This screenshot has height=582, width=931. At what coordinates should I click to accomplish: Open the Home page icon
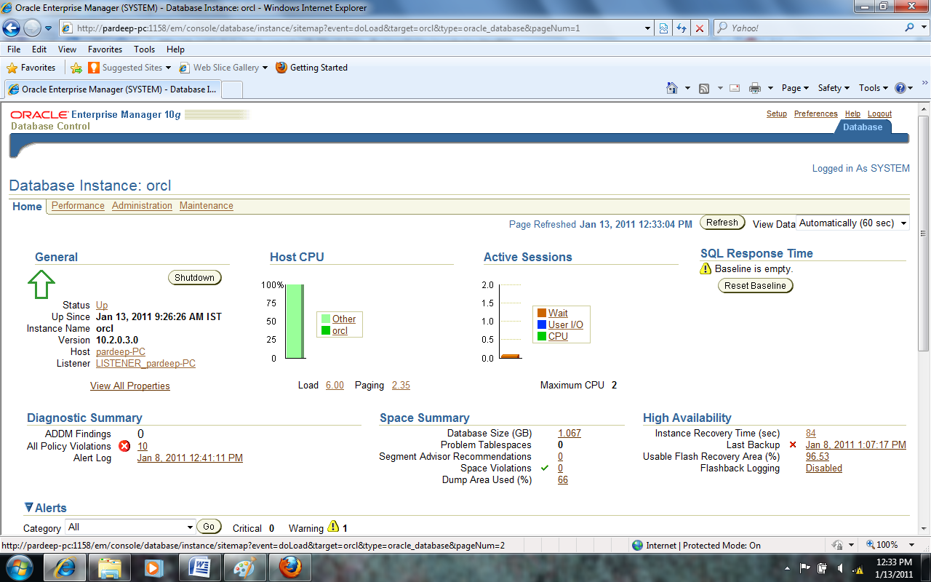click(x=673, y=88)
